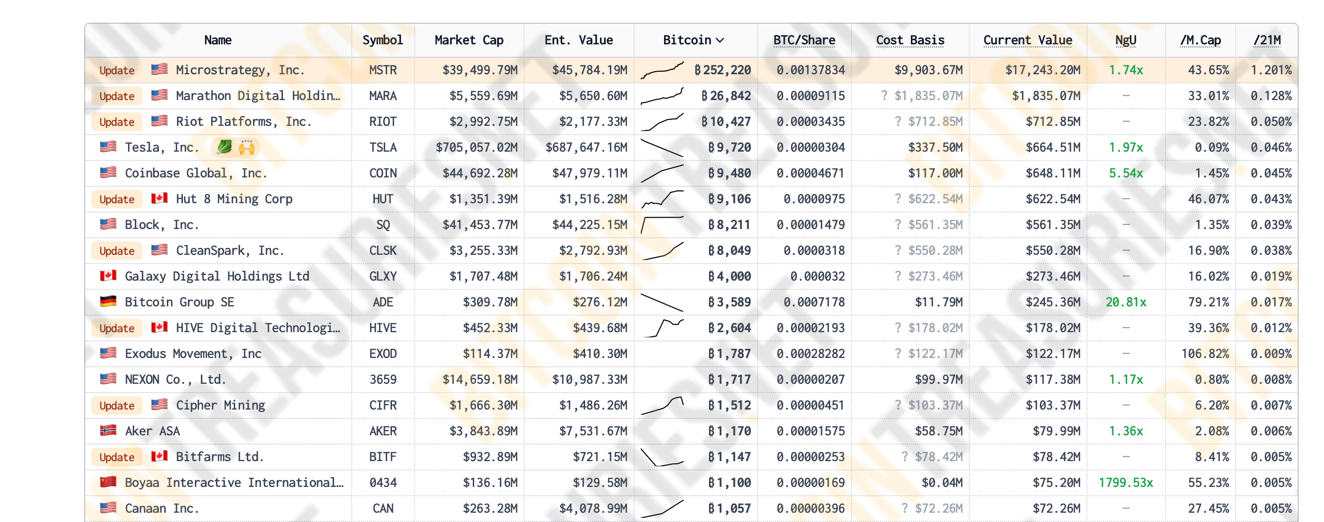
Task: Click Update button for Bitfarms row
Action: click(x=117, y=457)
